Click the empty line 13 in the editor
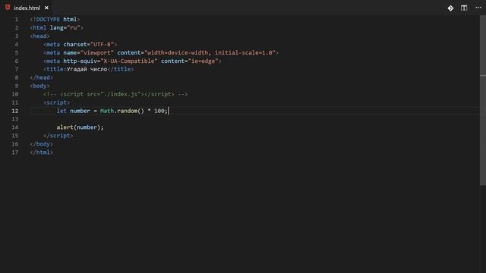Viewport: 486px width, 273px height. (x=254, y=119)
